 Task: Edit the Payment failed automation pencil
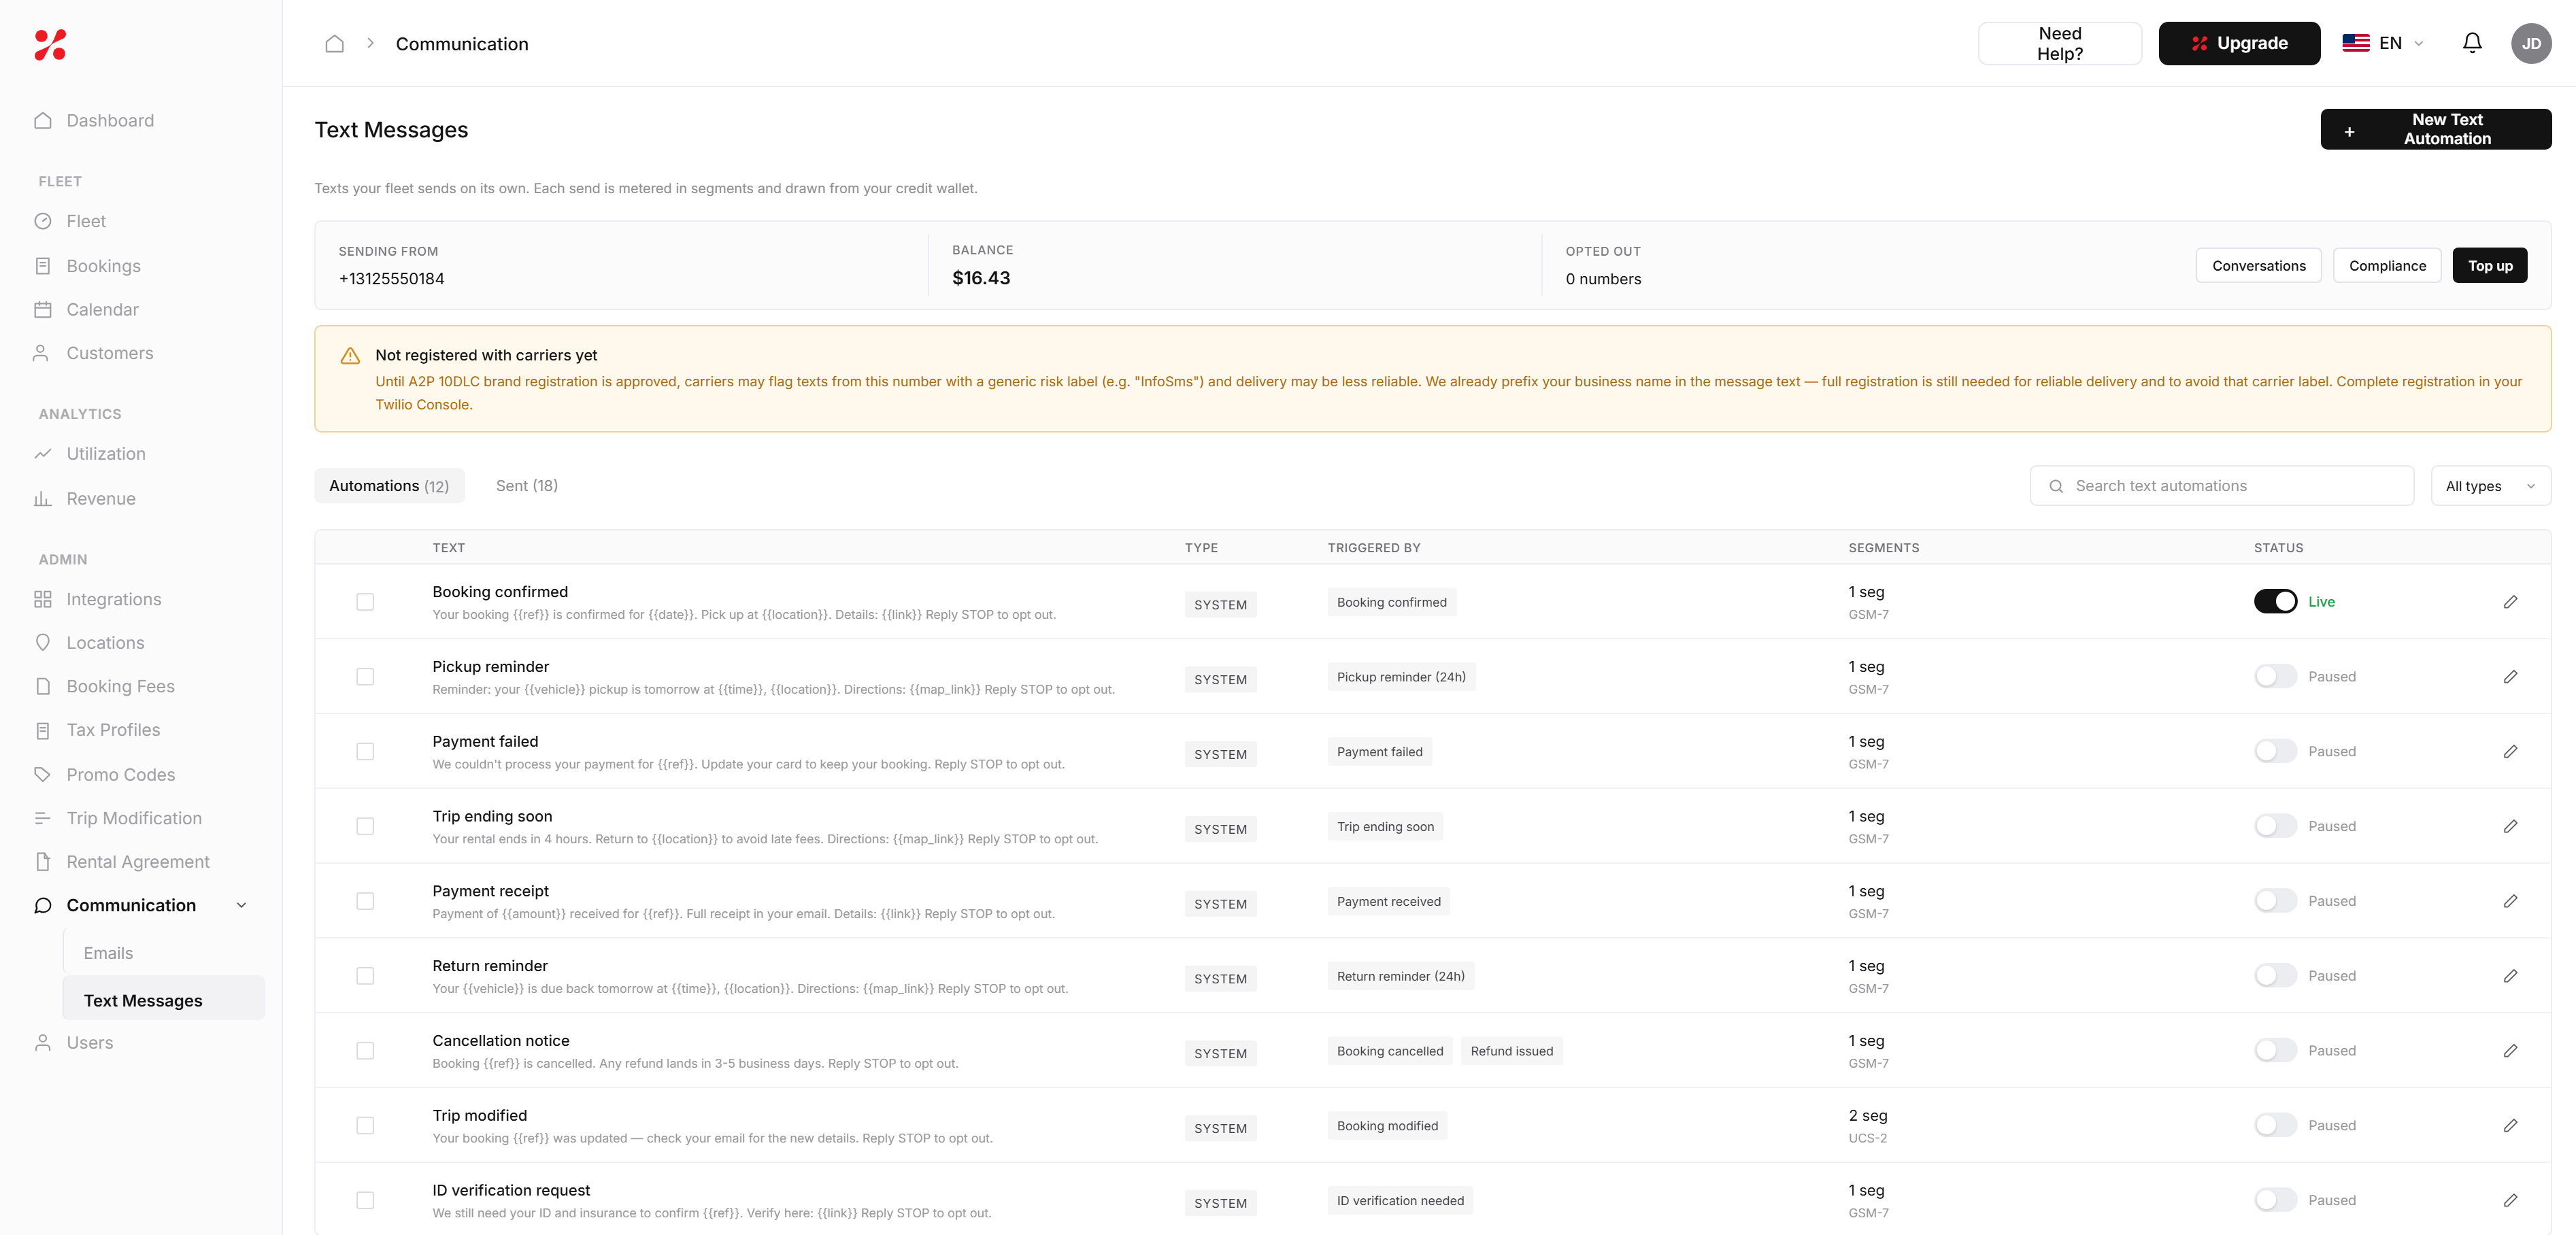coord(2510,752)
